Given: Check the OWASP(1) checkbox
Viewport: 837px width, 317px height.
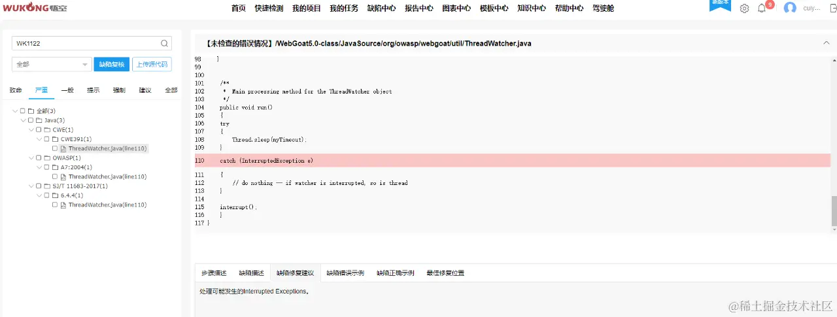Looking at the screenshot, I should [39, 158].
